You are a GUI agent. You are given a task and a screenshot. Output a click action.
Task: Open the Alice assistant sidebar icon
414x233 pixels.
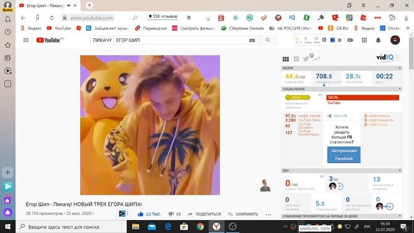coord(8,212)
